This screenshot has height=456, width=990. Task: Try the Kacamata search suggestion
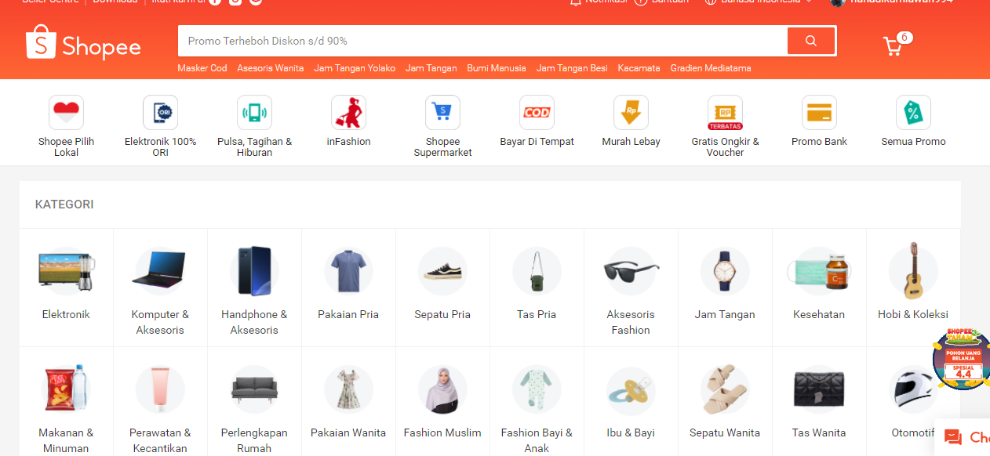click(639, 68)
